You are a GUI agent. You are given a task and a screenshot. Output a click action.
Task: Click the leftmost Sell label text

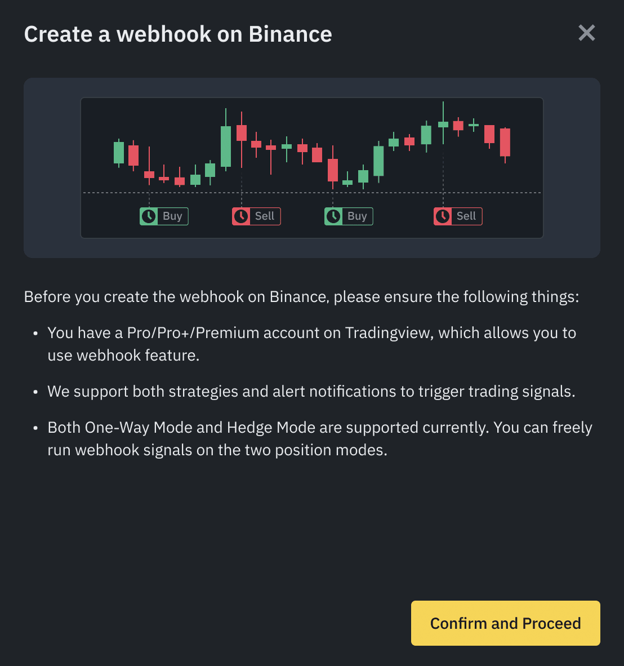tap(265, 216)
